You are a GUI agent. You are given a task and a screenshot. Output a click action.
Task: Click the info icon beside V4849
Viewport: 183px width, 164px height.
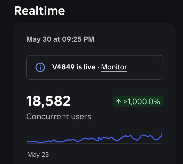click(40, 67)
